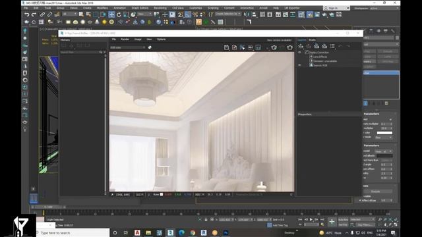Open the Material Editor icon
422x237 pixels.
pyautogui.click(x=301, y=14)
